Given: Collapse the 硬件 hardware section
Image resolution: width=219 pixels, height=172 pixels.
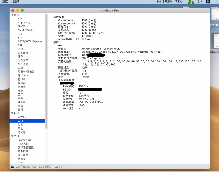Looking at the screenshot, I should click(12, 15).
